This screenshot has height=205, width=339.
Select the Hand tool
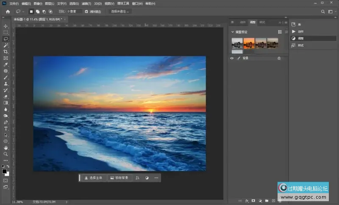[6, 148]
